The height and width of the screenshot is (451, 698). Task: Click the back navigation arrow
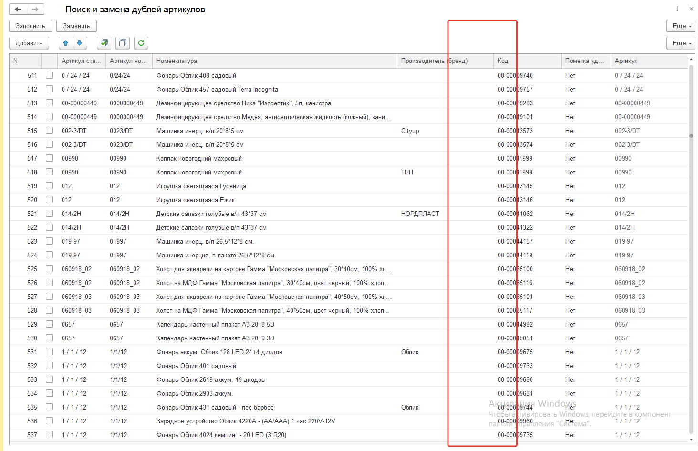18,9
